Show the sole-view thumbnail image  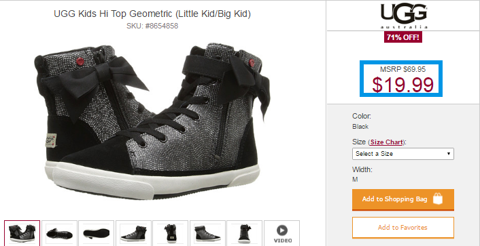(96, 233)
